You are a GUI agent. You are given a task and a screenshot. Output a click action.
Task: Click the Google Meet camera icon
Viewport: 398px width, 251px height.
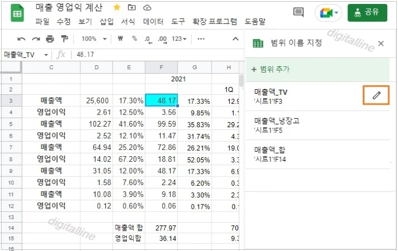pos(326,12)
